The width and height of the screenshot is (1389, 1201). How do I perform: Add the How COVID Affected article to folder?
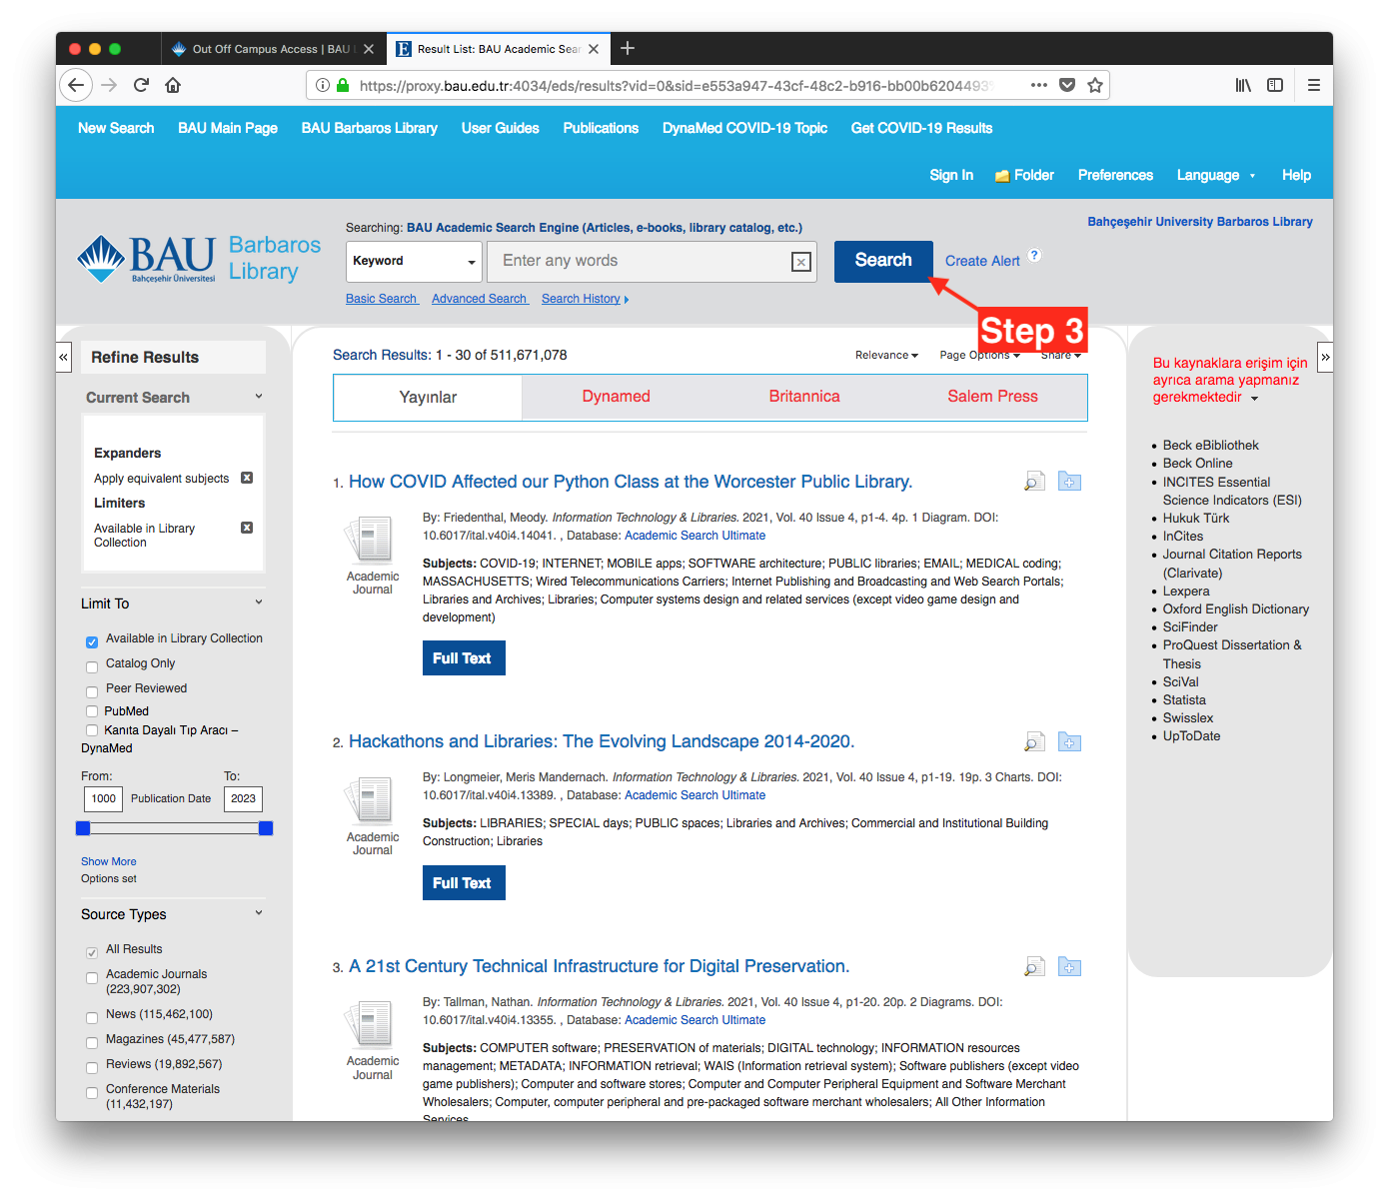tap(1069, 482)
